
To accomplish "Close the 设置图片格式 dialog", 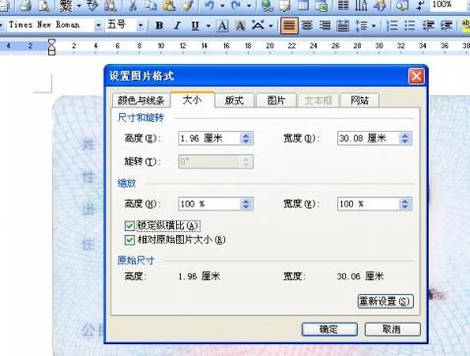I will (x=416, y=77).
